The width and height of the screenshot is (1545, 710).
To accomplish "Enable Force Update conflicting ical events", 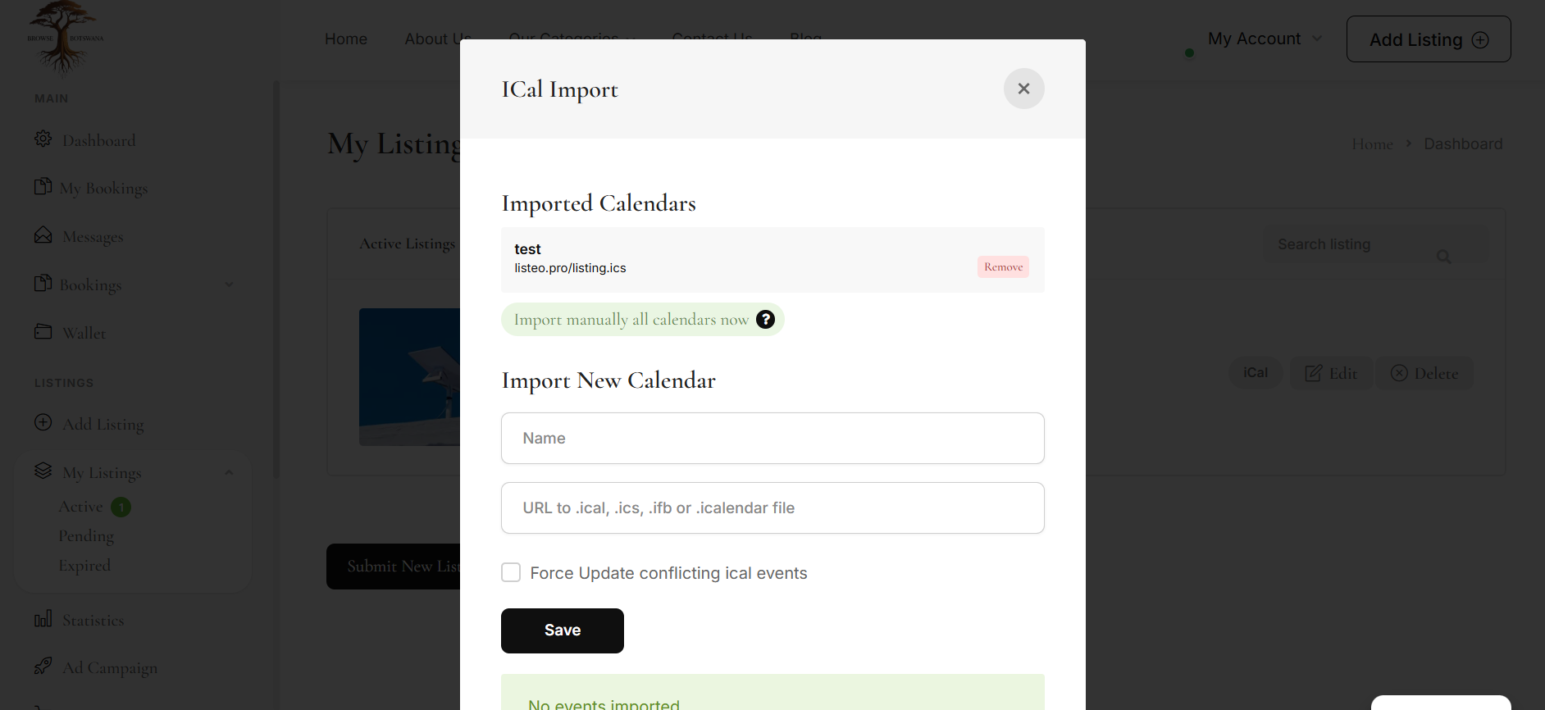I will 511,572.
